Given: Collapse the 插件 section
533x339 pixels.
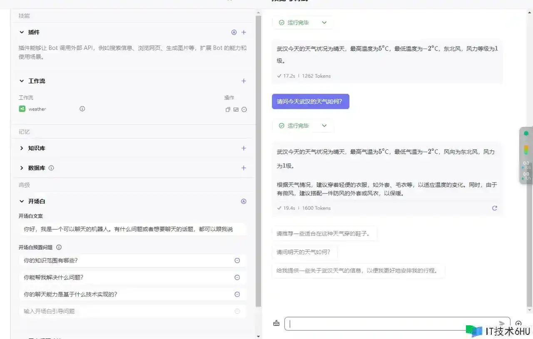Looking at the screenshot, I should [x=22, y=32].
